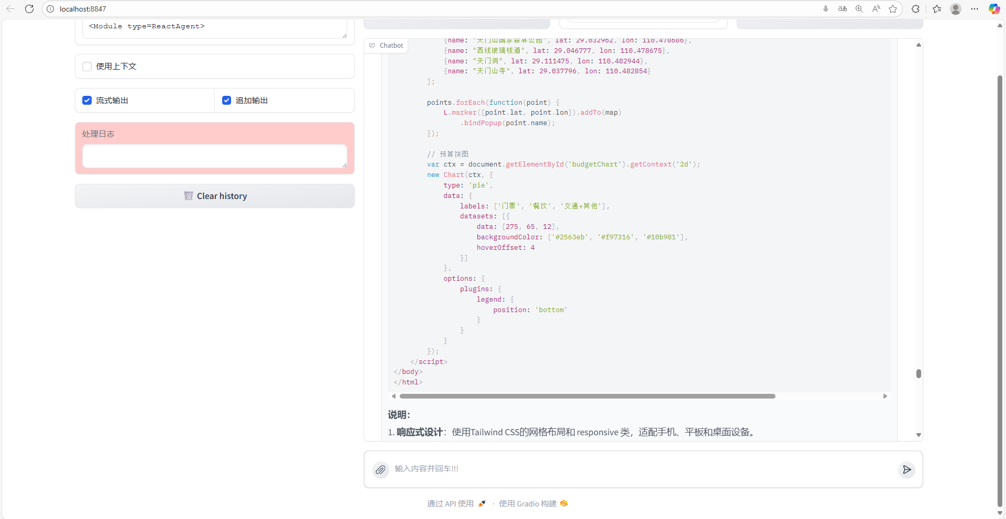Open the user profile avatar
The image size is (1006, 519).
coord(956,9)
